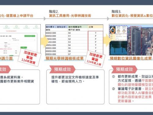Click the cell with value 52
Image resolution: width=153 pixels, height=115 pixels.
point(69,39)
